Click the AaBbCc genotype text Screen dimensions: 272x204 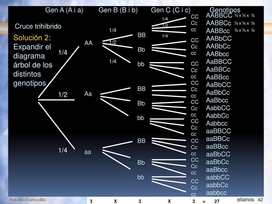click(218, 92)
